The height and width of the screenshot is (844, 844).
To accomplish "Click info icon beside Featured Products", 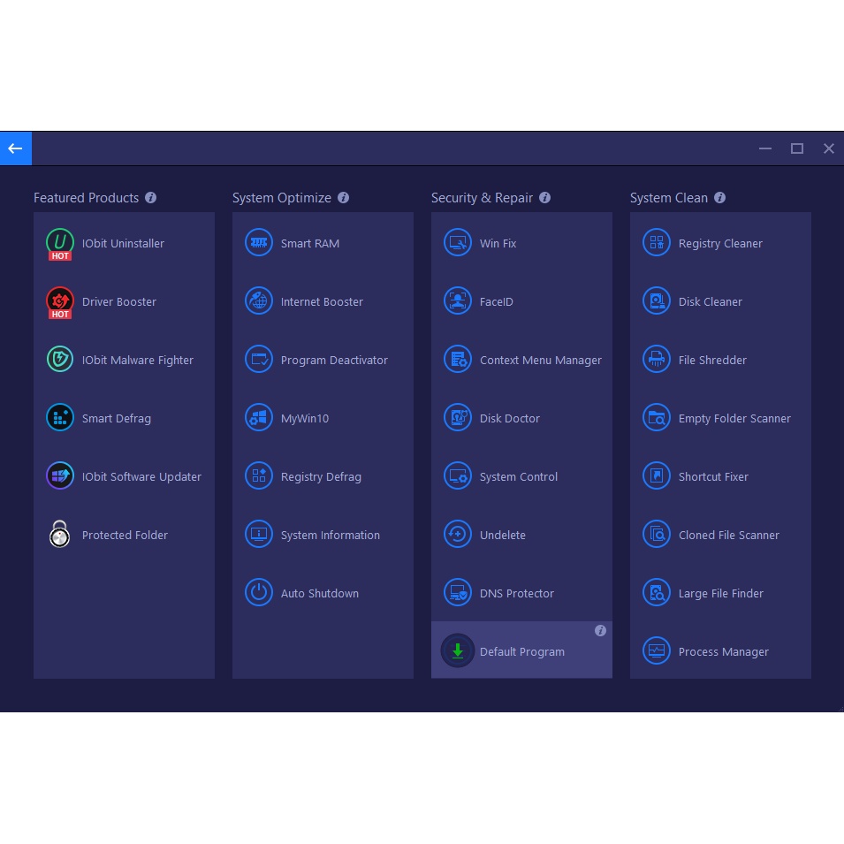I will [150, 198].
